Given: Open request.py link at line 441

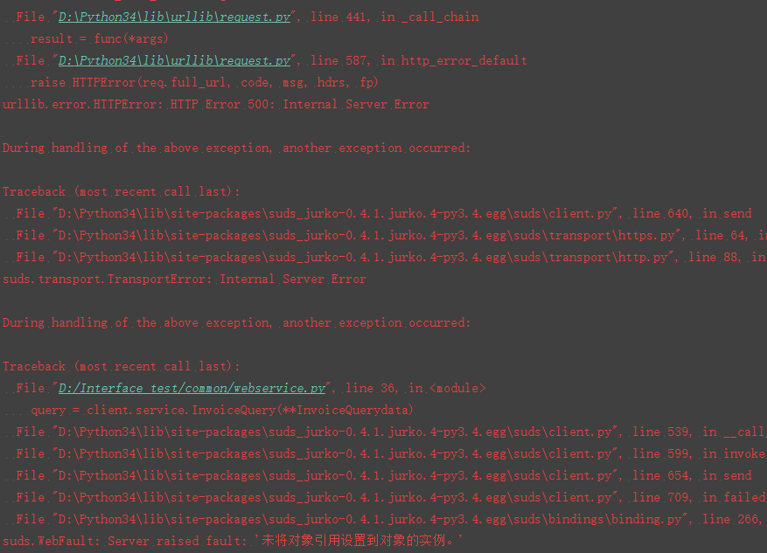Looking at the screenshot, I should click(x=174, y=17).
